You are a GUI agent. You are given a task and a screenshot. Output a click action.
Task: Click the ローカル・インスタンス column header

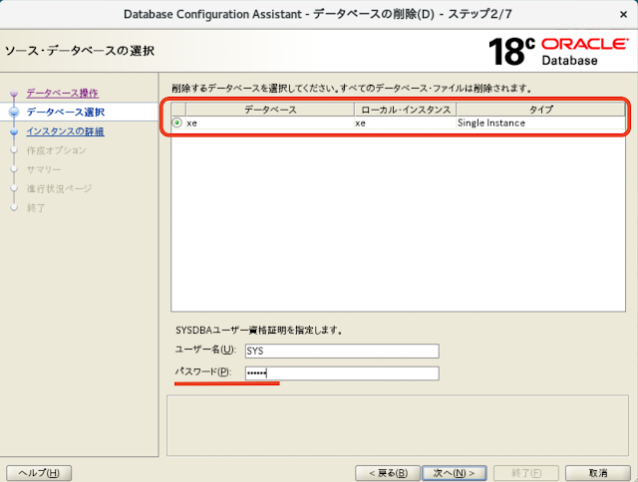pyautogui.click(x=406, y=110)
